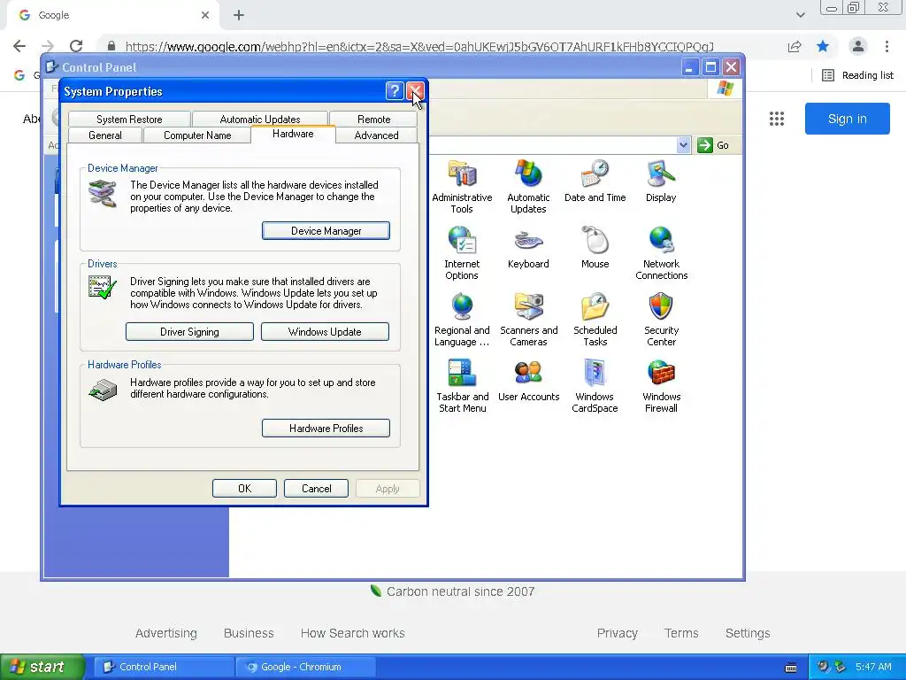Viewport: 906px width, 680px height.
Task: Switch to the System Restore tab
Action: pyautogui.click(x=129, y=120)
